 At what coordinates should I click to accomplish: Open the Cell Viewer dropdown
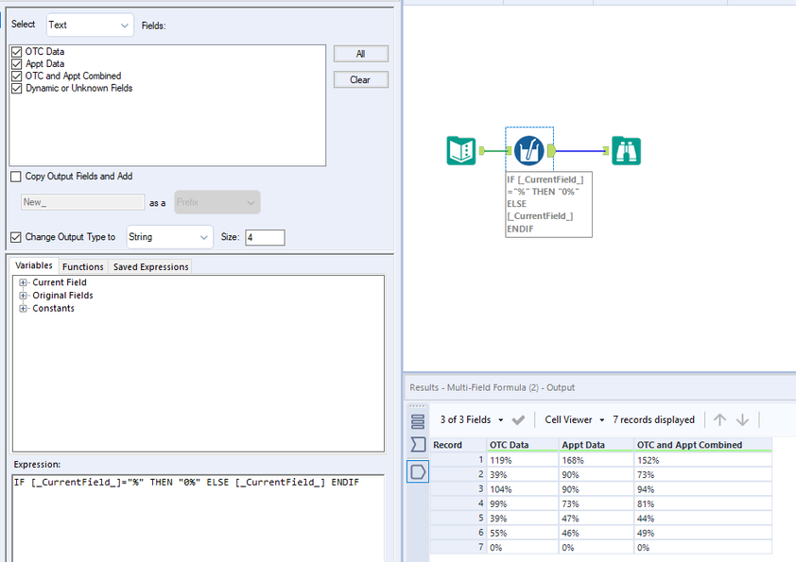pos(575,420)
